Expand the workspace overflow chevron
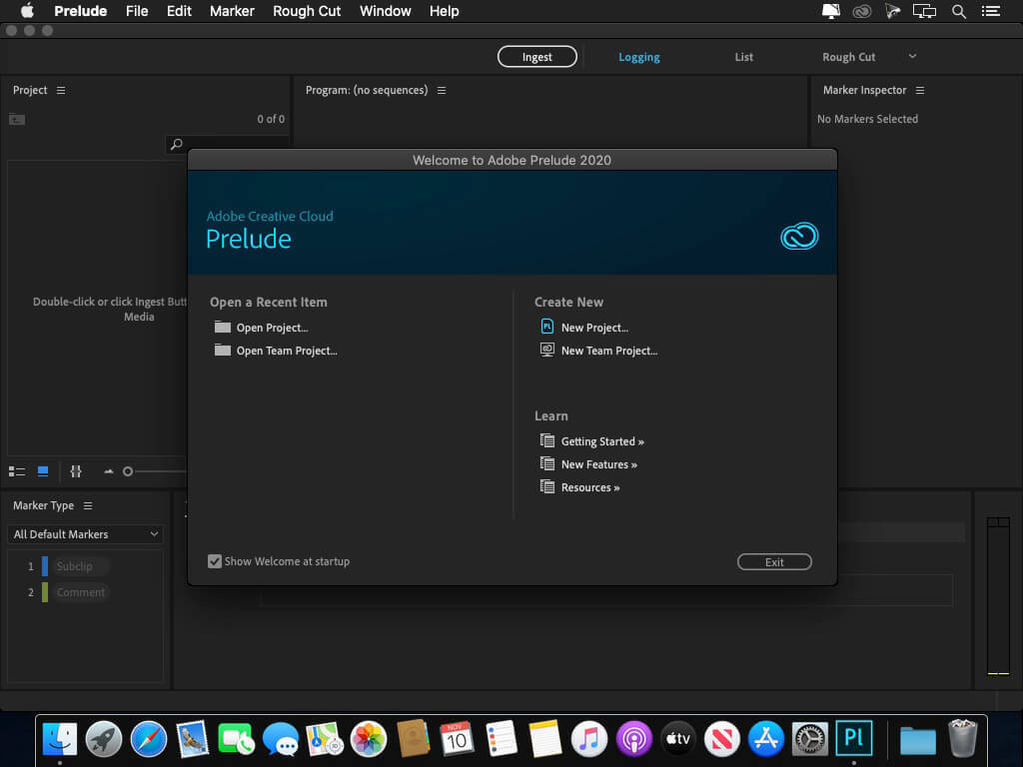Image resolution: width=1023 pixels, height=767 pixels. (x=912, y=57)
